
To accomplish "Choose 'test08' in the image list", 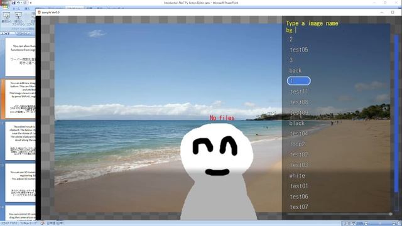I will (x=299, y=102).
